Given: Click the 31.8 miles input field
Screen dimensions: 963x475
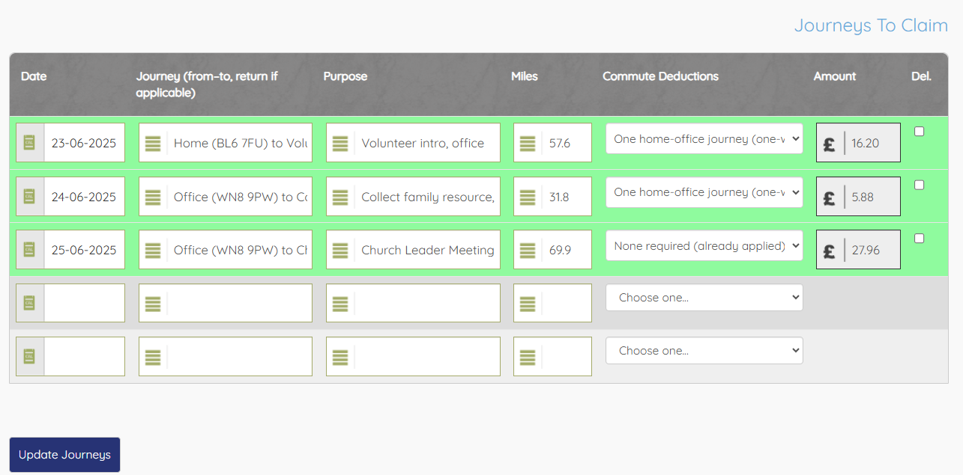Looking at the screenshot, I should click(x=566, y=197).
